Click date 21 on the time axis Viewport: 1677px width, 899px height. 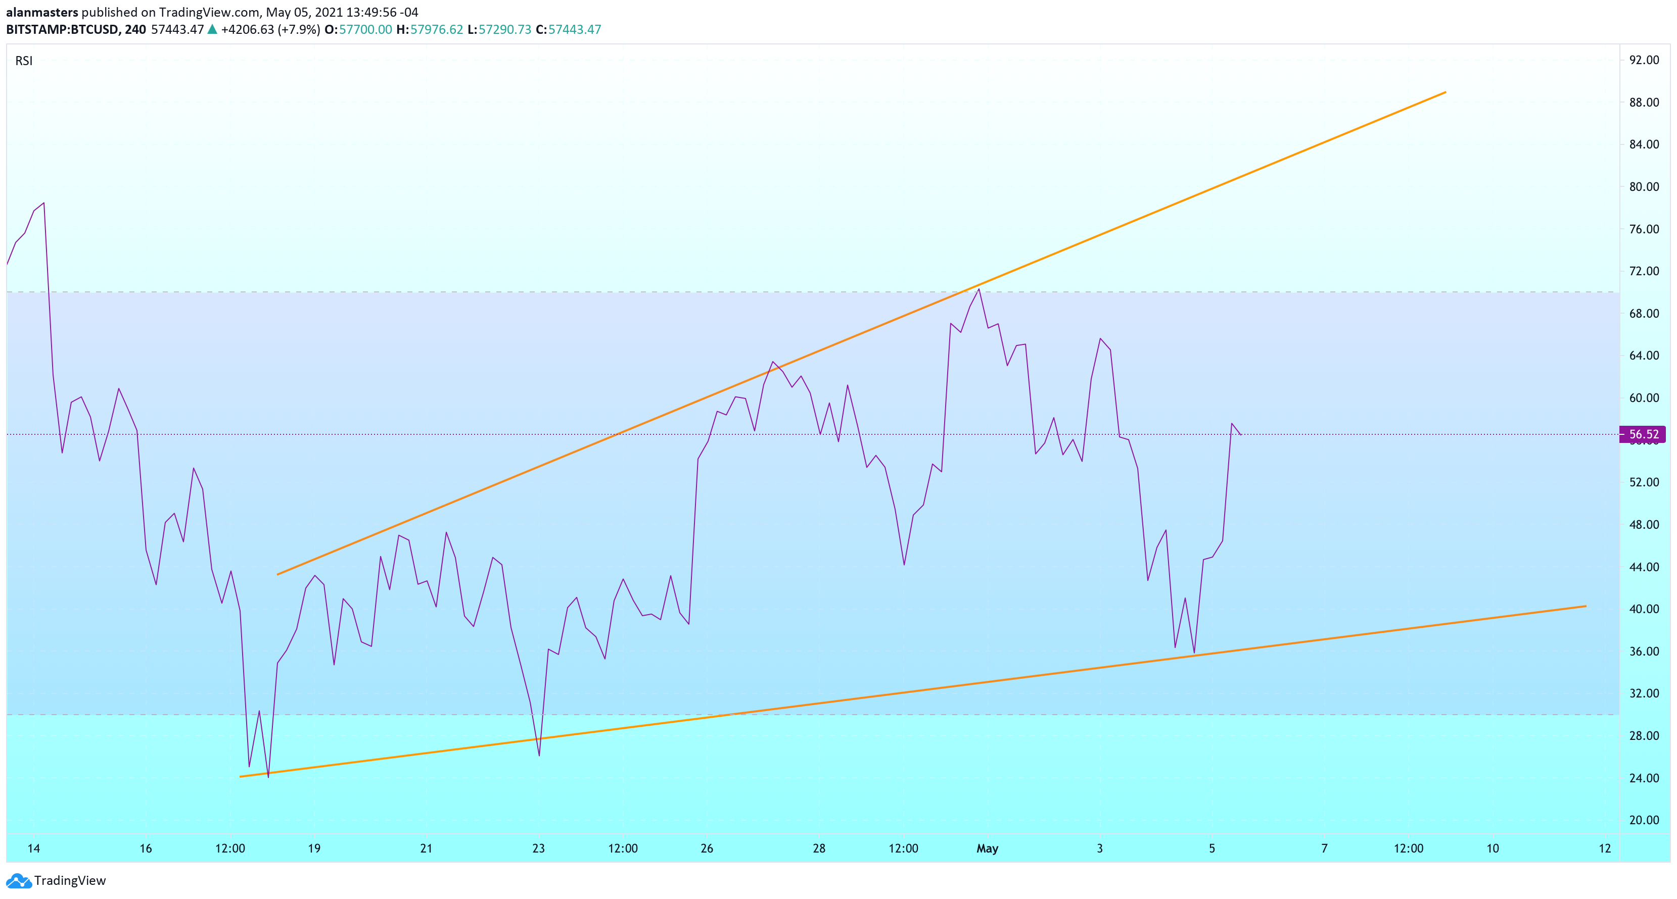[427, 849]
